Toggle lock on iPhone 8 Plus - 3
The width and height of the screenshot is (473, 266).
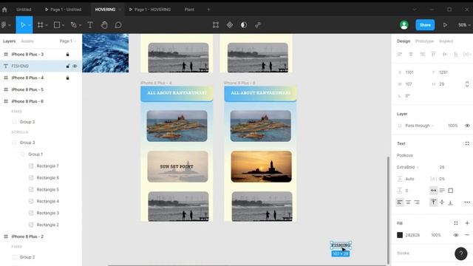click(x=67, y=54)
